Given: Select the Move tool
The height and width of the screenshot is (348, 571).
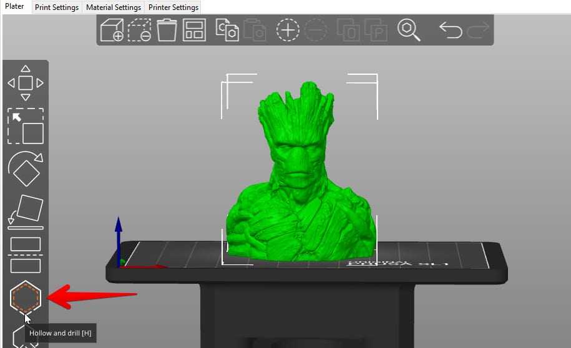Looking at the screenshot, I should point(26,83).
